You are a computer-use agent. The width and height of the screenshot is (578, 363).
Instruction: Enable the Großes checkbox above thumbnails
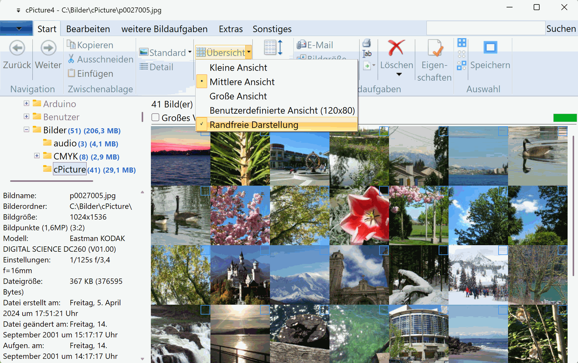point(155,118)
